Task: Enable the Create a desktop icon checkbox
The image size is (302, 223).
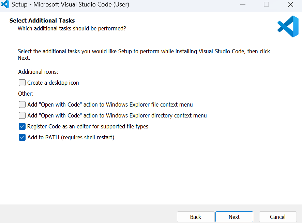Action: pyautogui.click(x=22, y=83)
